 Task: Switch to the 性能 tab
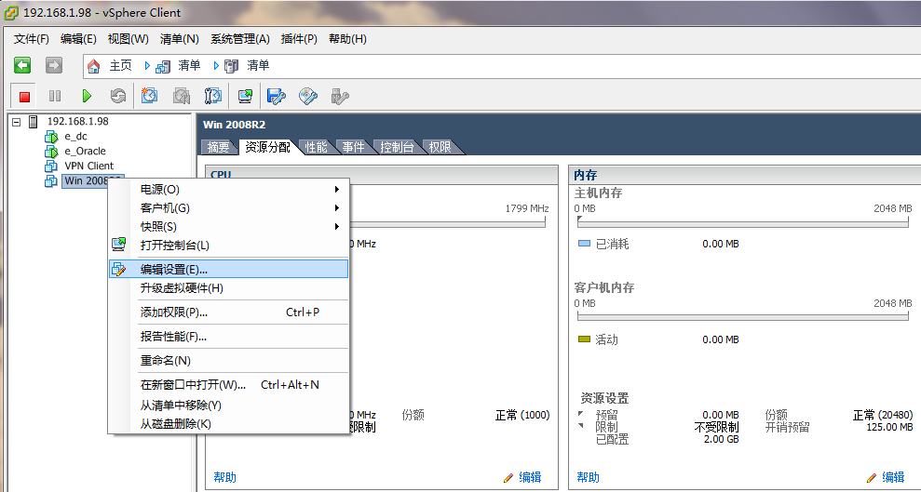[x=316, y=147]
